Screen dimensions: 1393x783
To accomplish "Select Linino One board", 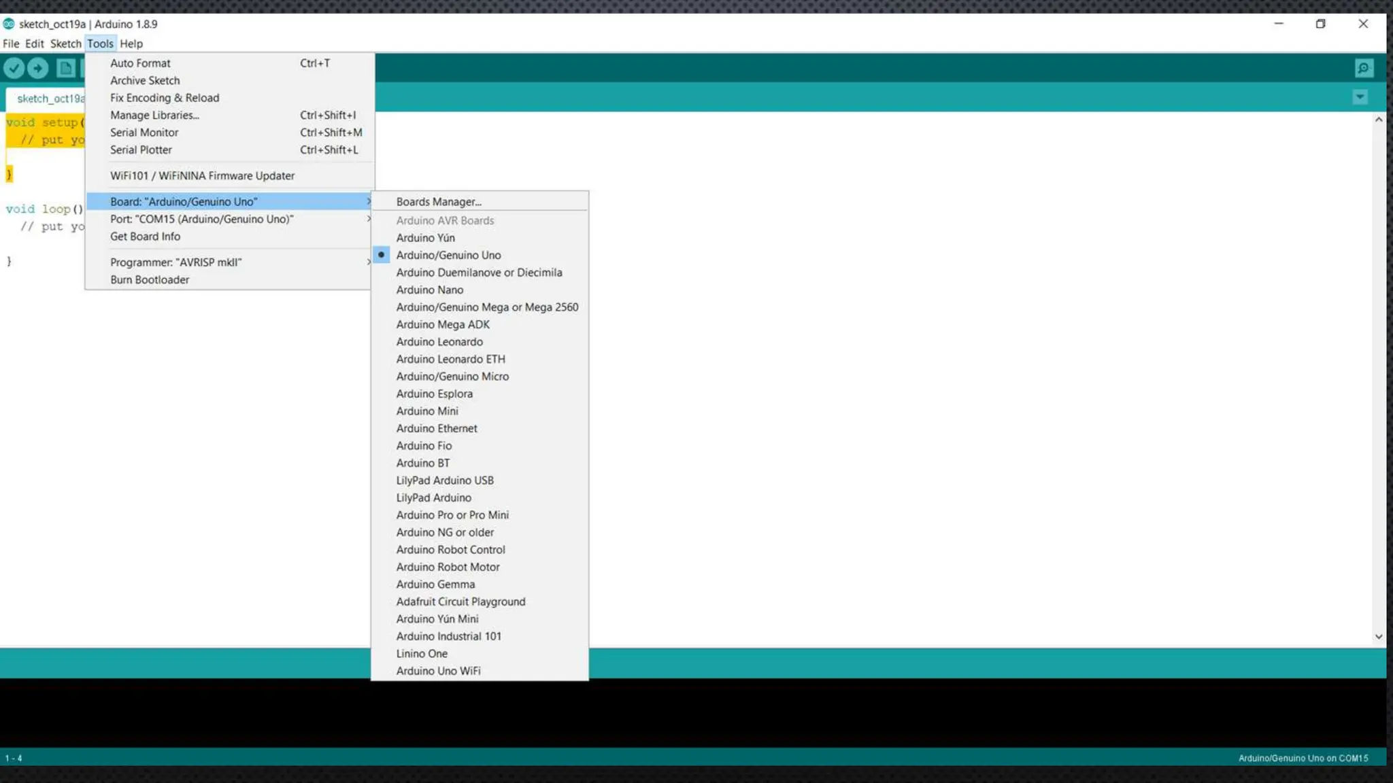I will point(480,654).
